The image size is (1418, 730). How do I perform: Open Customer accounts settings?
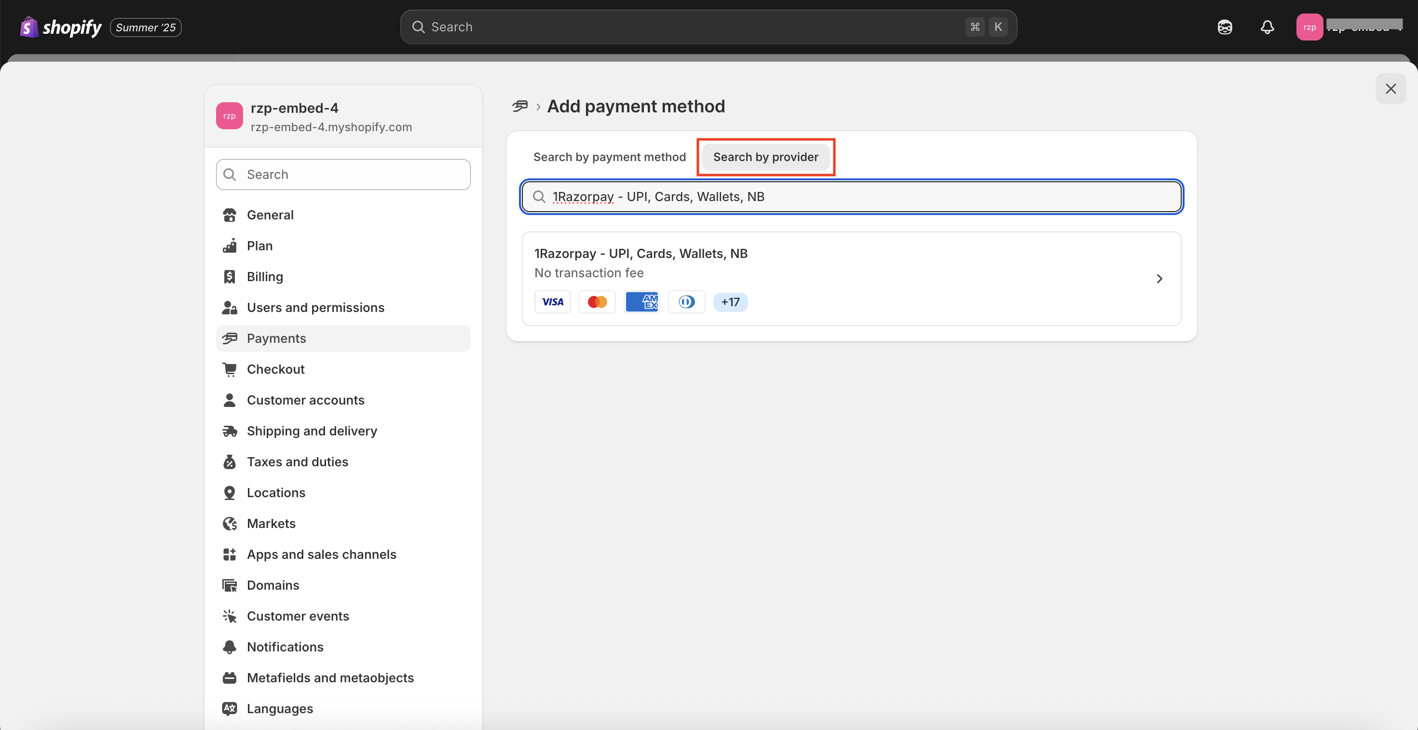click(x=343, y=400)
